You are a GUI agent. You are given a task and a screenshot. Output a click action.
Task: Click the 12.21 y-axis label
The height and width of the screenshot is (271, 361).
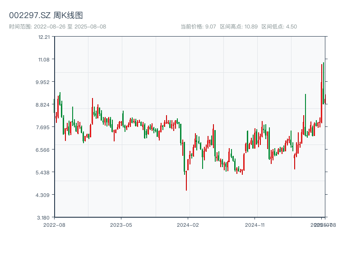pyautogui.click(x=44, y=37)
